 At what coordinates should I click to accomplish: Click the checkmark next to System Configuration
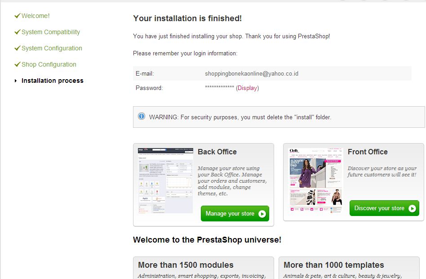[18, 48]
